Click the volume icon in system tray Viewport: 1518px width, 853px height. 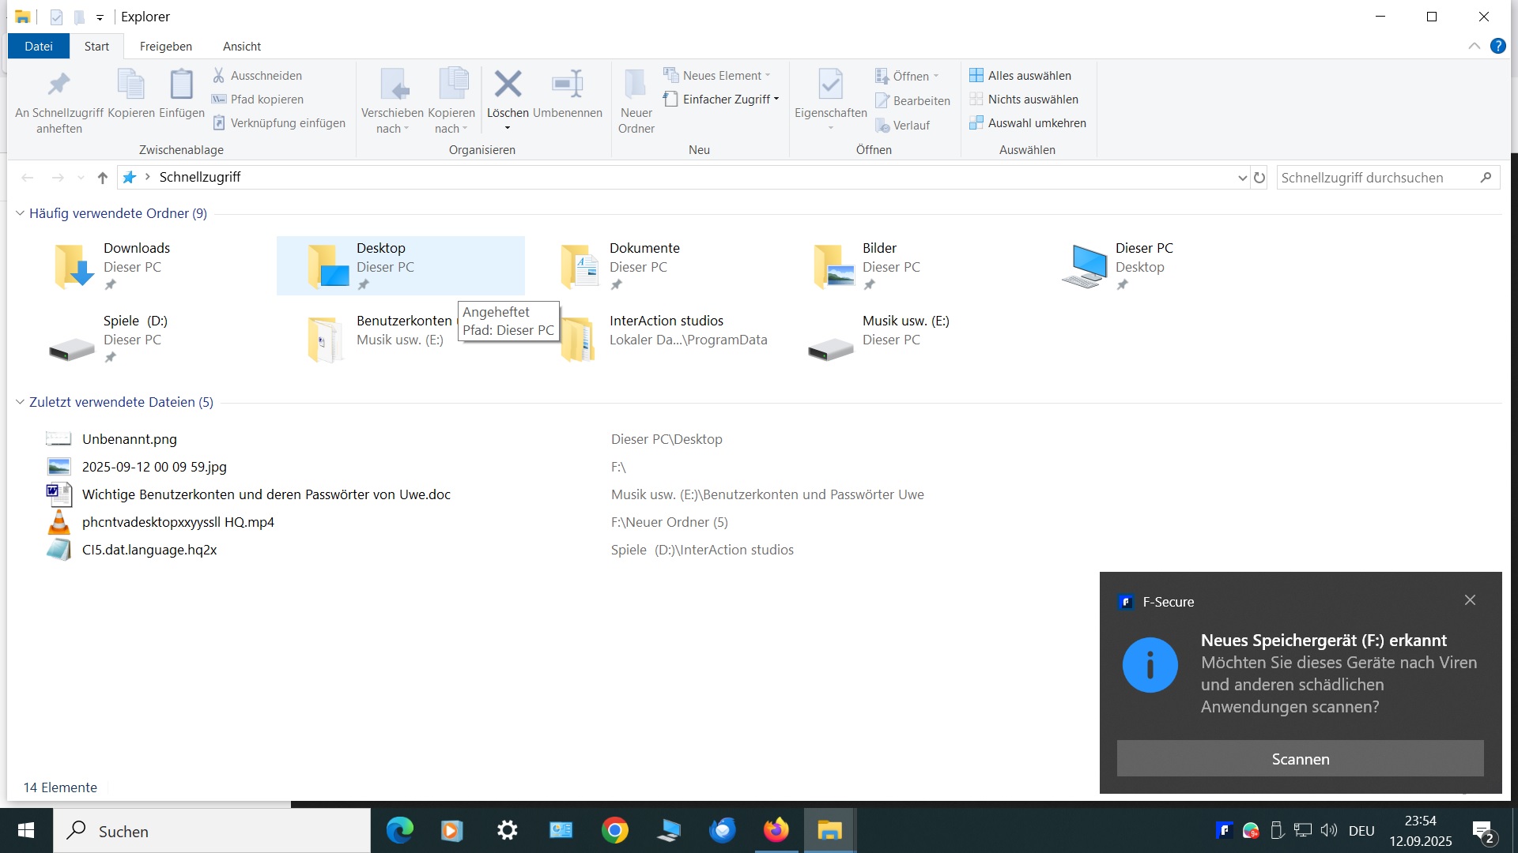click(1329, 830)
